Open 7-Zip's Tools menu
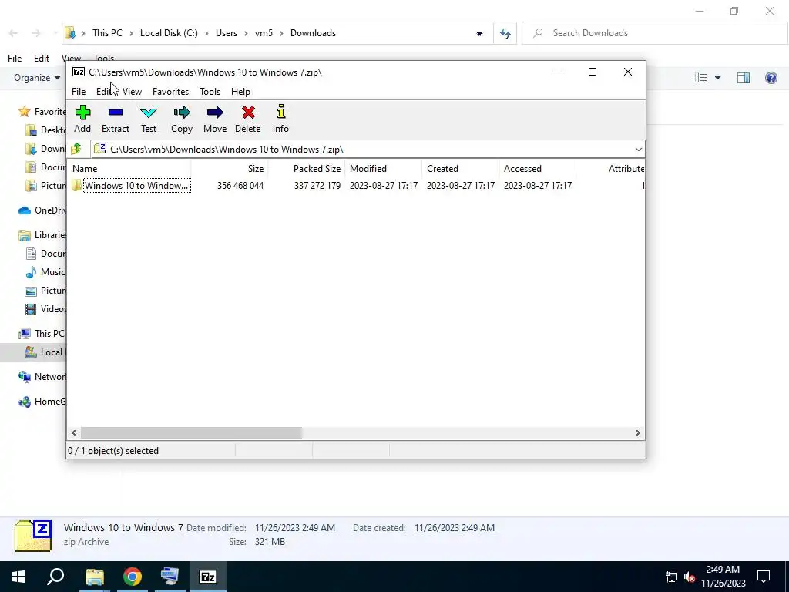This screenshot has height=592, width=789. pyautogui.click(x=210, y=92)
